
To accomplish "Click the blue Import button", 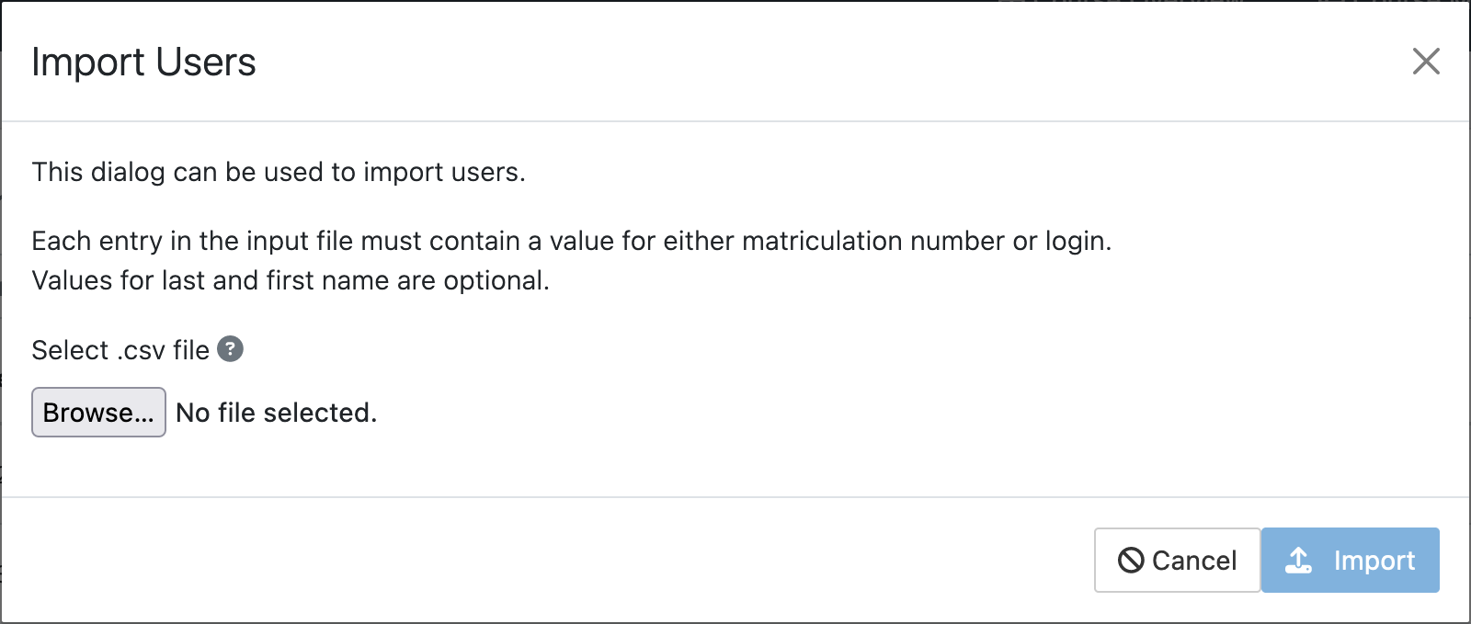I will click(x=1350, y=560).
